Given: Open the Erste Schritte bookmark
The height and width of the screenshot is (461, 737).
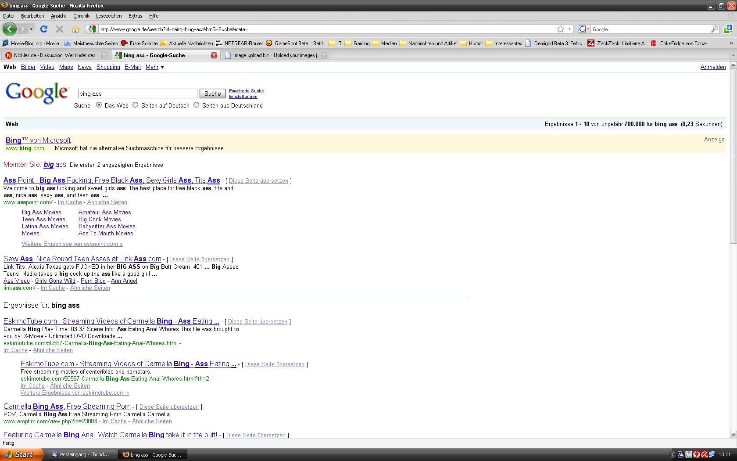Looking at the screenshot, I should [139, 43].
